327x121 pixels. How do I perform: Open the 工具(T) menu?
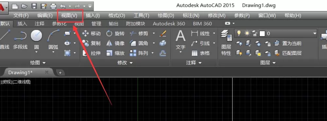(x=141, y=16)
